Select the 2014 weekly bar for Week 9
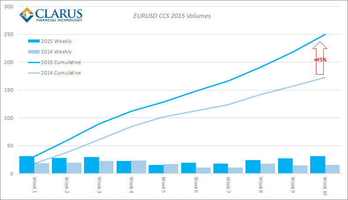 (300, 169)
